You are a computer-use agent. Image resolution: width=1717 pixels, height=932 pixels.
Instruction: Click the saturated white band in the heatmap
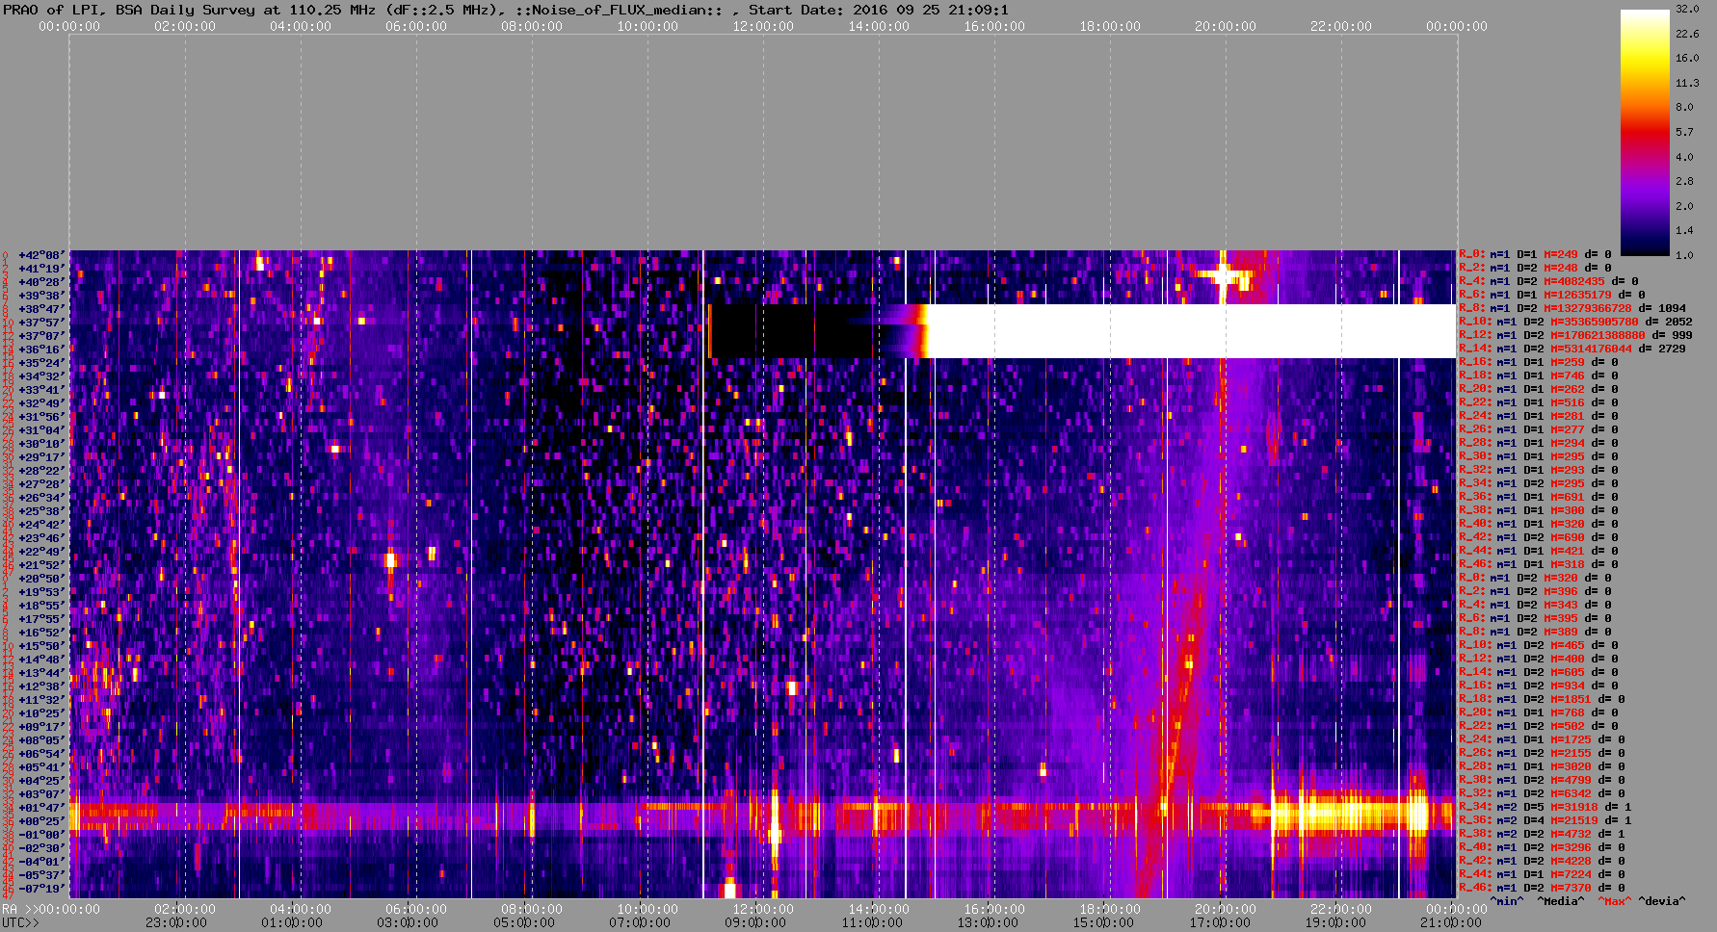tap(1191, 331)
